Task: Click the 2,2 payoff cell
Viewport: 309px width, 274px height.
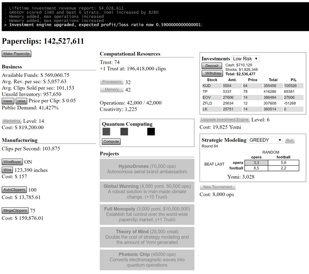Action: 283,168
